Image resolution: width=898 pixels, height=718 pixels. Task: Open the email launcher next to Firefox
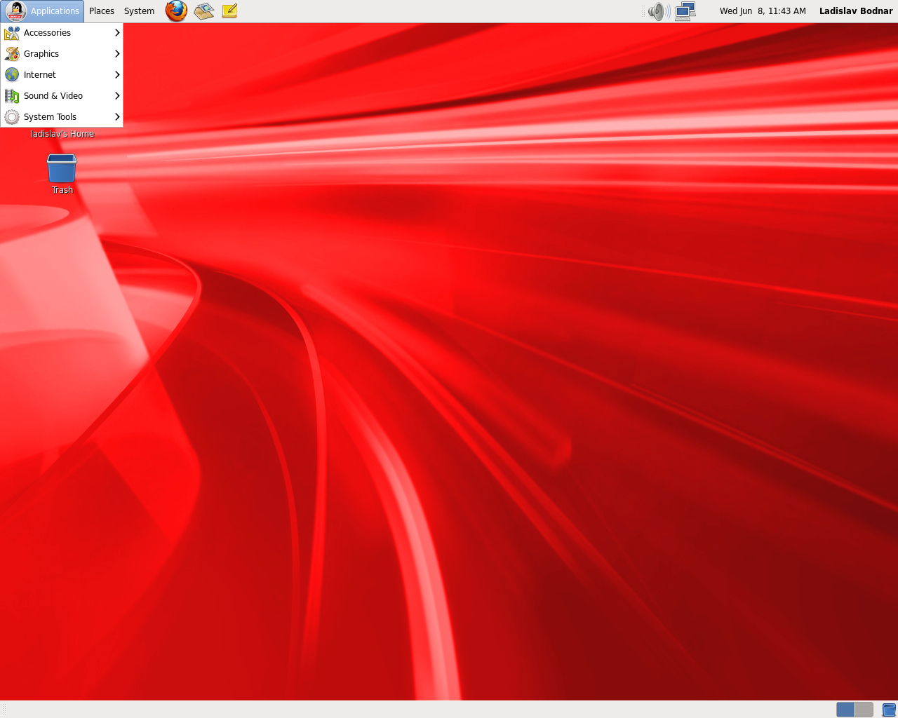coord(203,11)
